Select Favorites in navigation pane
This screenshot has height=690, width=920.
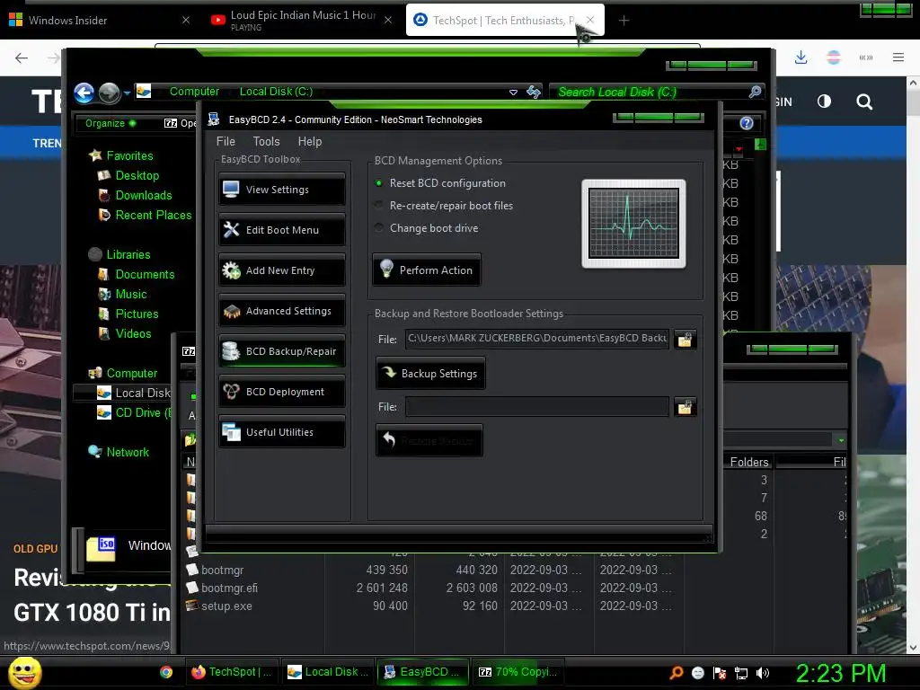[121, 155]
